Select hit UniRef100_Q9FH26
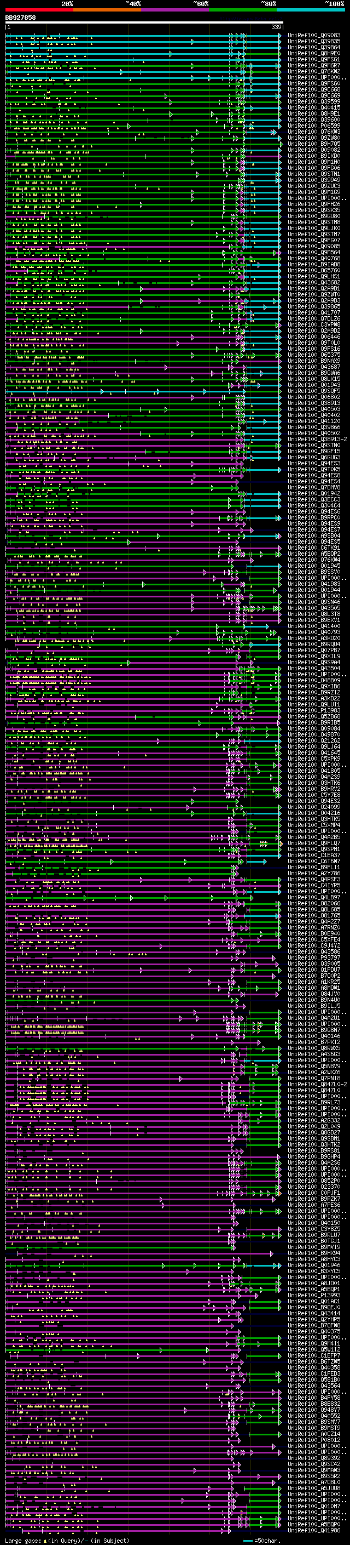Viewport: 350px width, 1545px height. click(x=314, y=204)
